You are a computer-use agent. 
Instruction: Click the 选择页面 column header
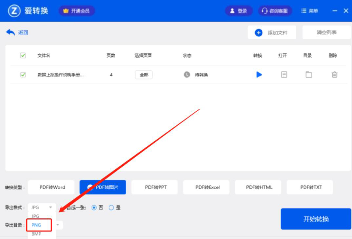point(143,55)
